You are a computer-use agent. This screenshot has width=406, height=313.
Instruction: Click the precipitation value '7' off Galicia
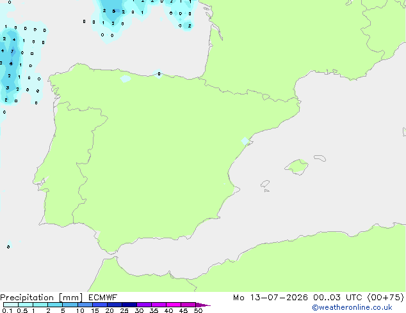[12, 51]
